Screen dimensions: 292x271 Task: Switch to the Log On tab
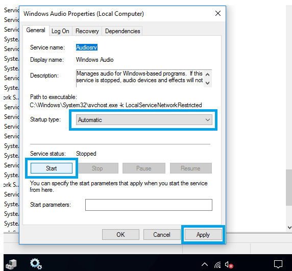click(x=60, y=31)
